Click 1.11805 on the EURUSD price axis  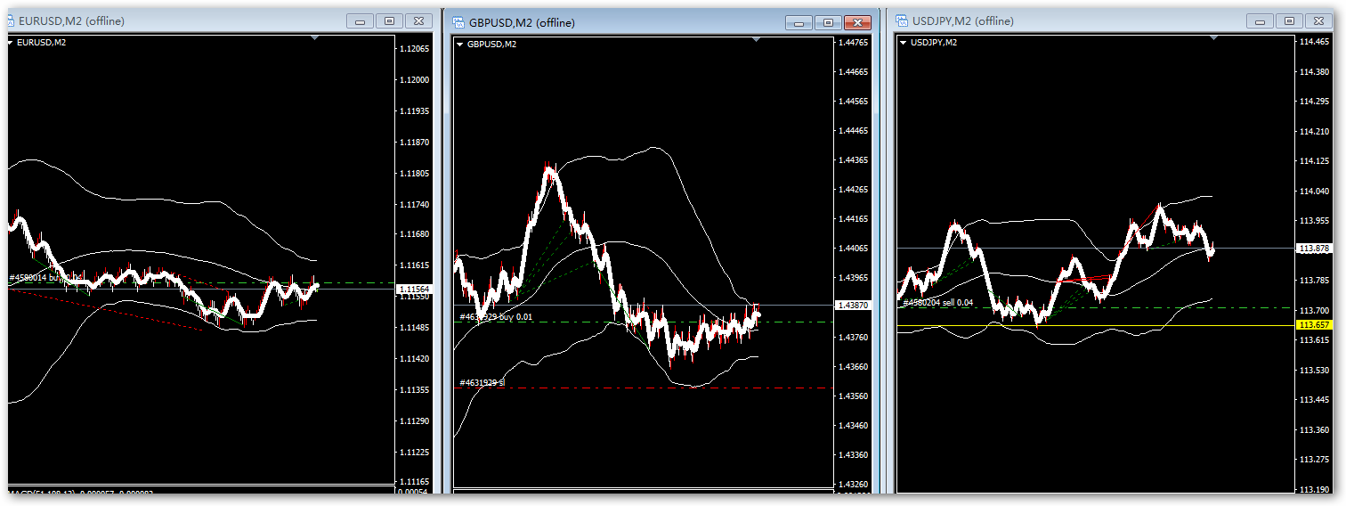pos(414,173)
